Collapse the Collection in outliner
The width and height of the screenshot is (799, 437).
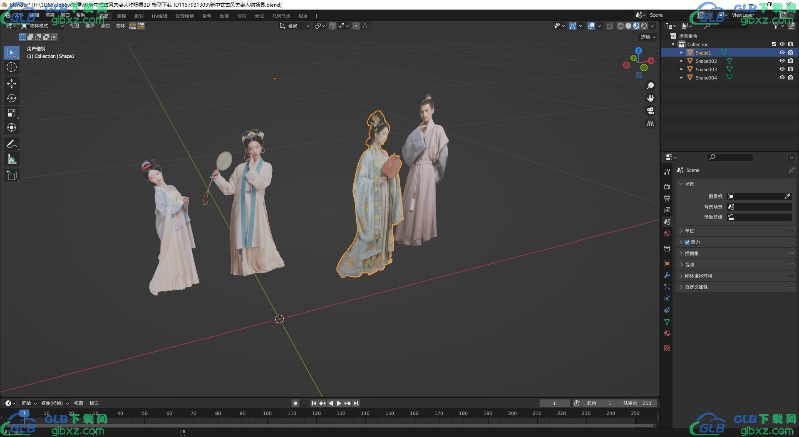pos(673,45)
